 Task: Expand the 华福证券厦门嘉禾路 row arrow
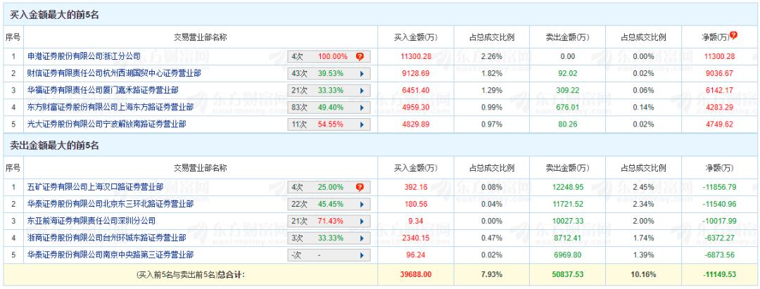(362, 90)
